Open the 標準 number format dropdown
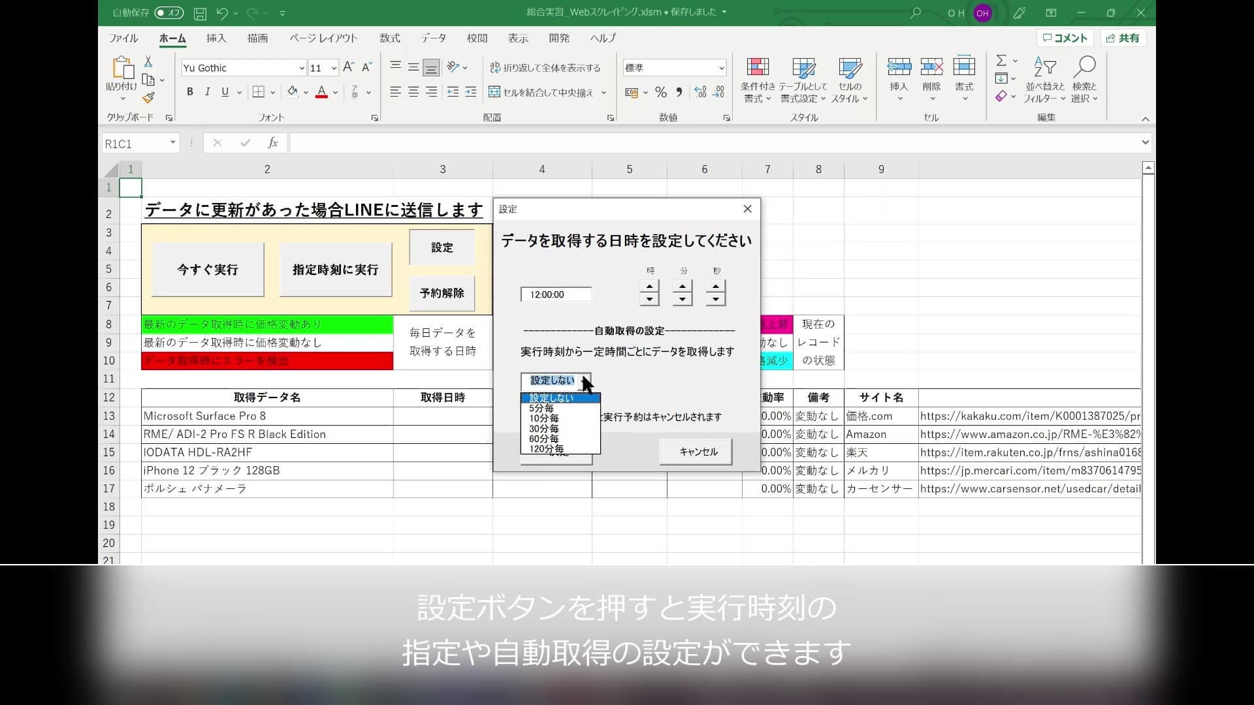Image resolution: width=1254 pixels, height=705 pixels. pyautogui.click(x=721, y=68)
